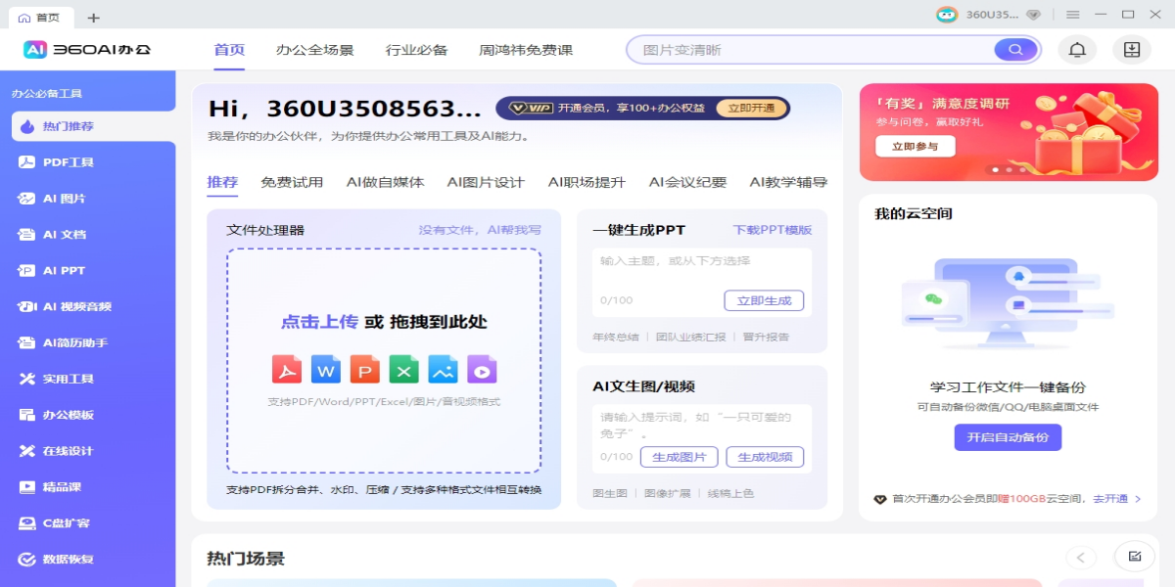Click the download manager icon in top bar
This screenshot has height=587, width=1175.
click(x=1131, y=49)
